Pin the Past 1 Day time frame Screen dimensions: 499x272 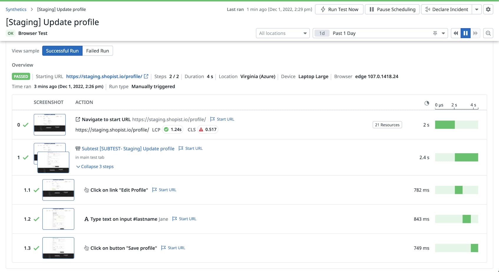(435, 33)
